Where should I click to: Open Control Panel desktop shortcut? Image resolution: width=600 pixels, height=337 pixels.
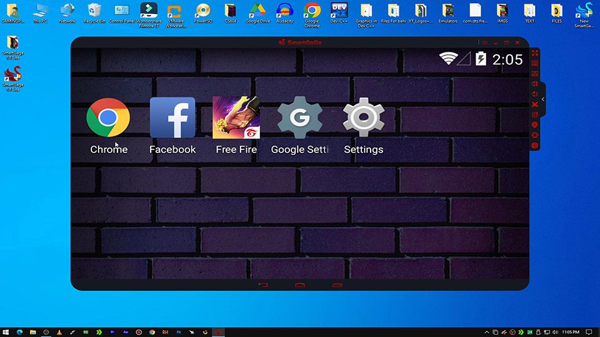pos(122,13)
